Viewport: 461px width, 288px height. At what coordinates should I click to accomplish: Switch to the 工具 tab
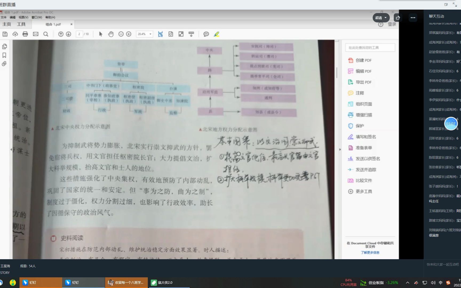point(21,24)
